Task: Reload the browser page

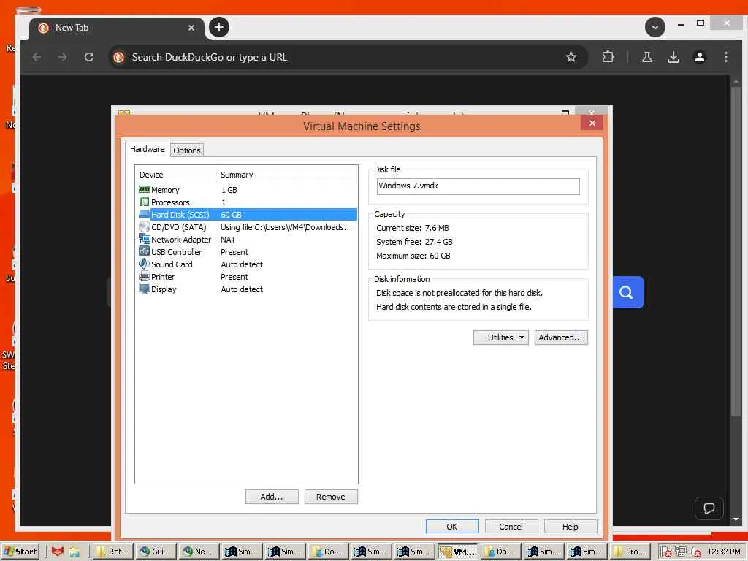Action: pyautogui.click(x=88, y=57)
